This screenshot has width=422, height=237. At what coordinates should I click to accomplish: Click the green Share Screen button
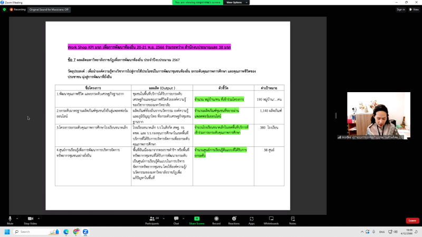coord(197,219)
